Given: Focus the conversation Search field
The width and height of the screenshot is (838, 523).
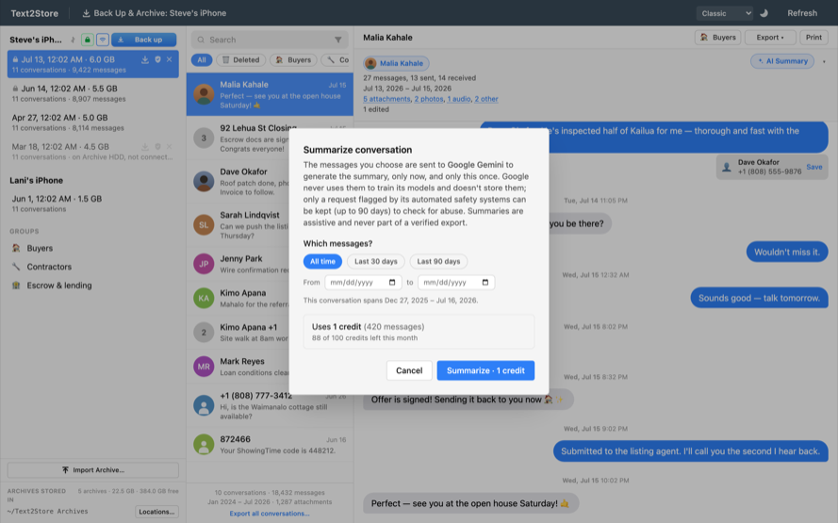Looking at the screenshot, I should click(270, 40).
